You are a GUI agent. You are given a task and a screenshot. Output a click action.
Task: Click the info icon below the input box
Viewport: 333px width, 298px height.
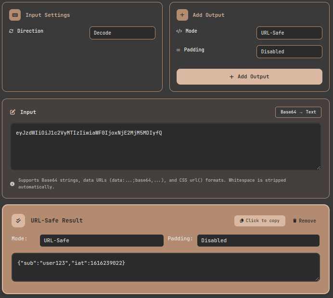pos(13,184)
